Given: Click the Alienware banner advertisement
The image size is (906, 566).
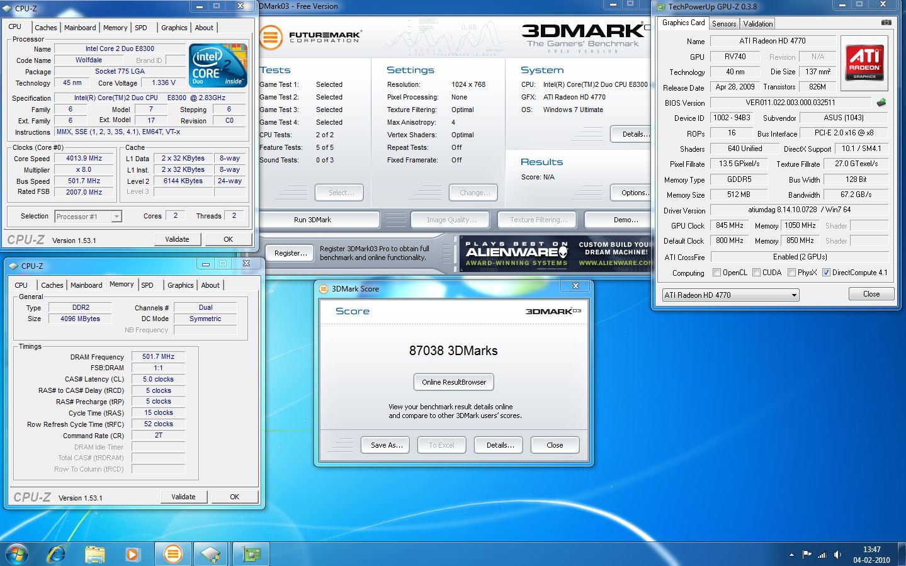Looking at the screenshot, I should click(x=555, y=253).
